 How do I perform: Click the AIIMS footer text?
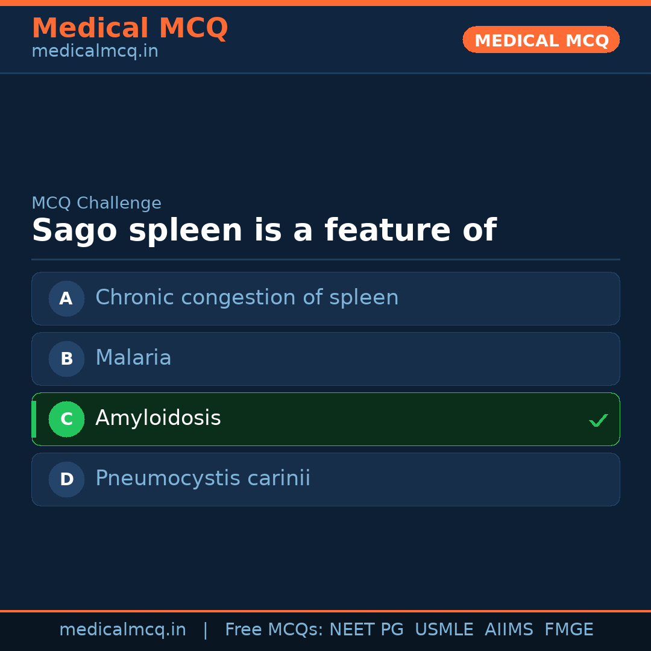[509, 630]
